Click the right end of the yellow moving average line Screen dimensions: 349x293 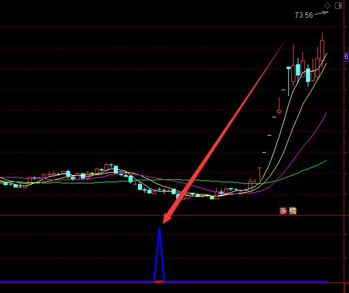point(326,64)
